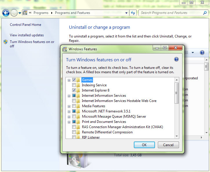
Task: Focus the Search Programs and Features box
Action: (171, 13)
